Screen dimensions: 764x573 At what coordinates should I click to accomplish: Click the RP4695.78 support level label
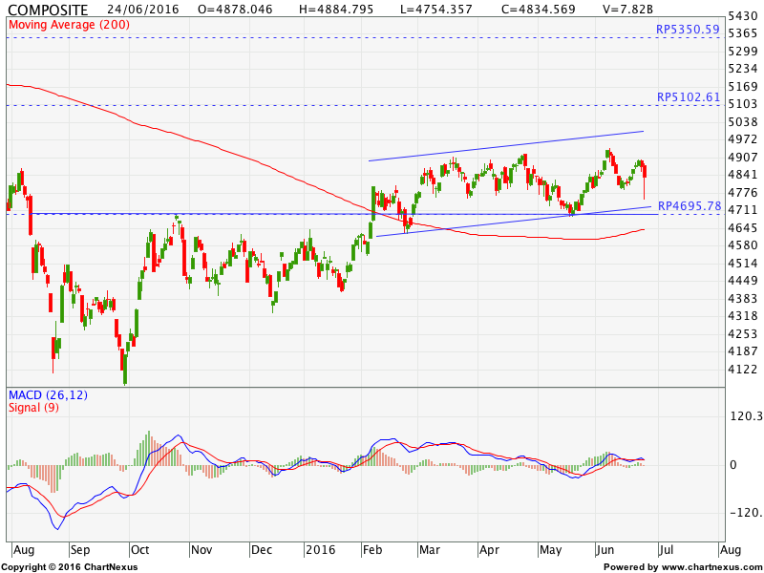[690, 205]
